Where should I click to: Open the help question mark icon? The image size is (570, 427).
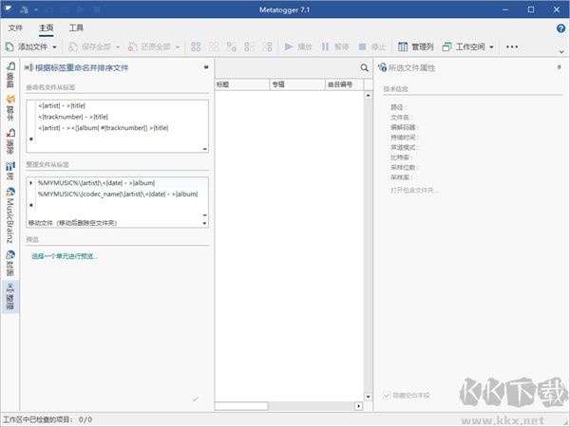pyautogui.click(x=560, y=28)
